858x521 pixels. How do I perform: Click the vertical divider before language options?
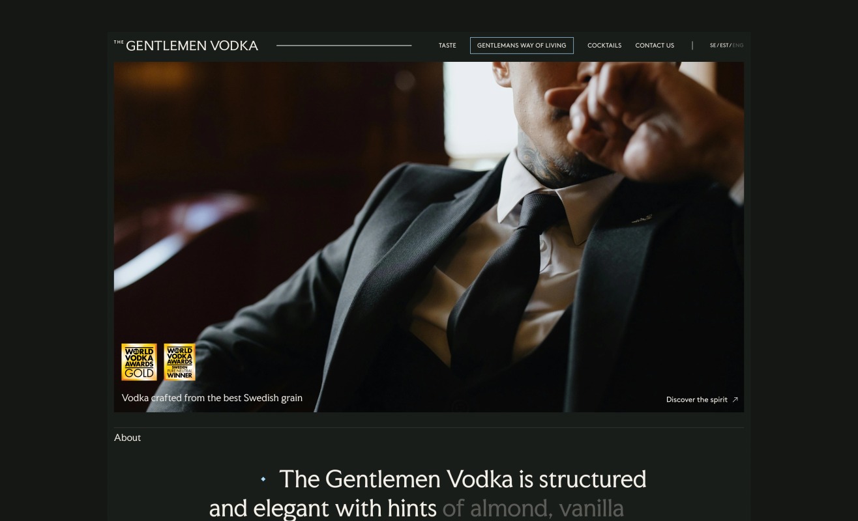[692, 46]
